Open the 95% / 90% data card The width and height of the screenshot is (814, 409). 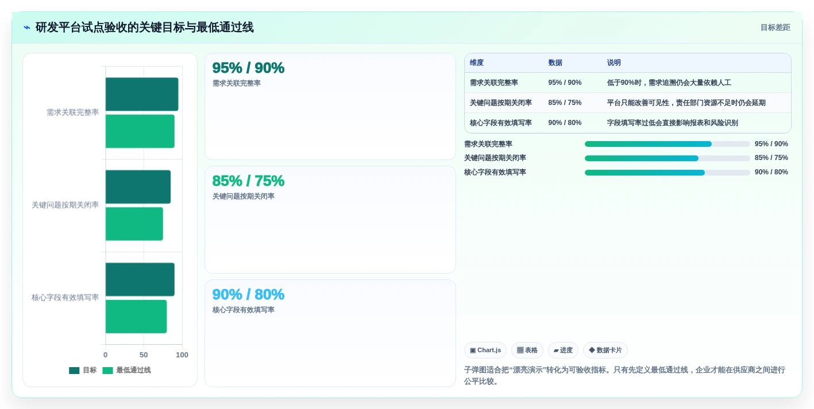(x=330, y=107)
